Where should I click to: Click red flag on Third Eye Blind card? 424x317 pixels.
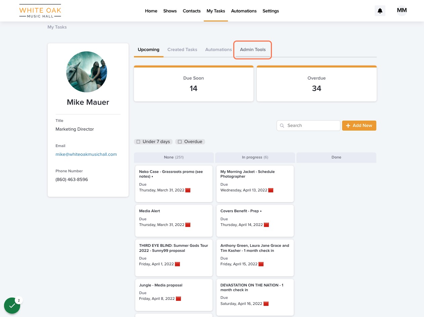[178, 264]
